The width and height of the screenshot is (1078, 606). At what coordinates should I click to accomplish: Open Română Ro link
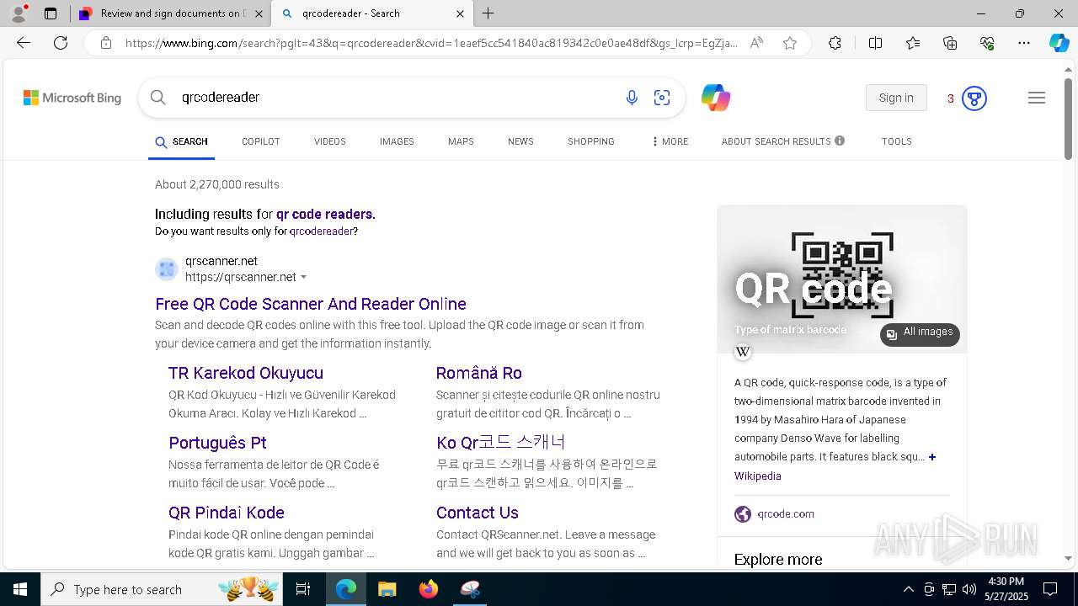pos(479,373)
